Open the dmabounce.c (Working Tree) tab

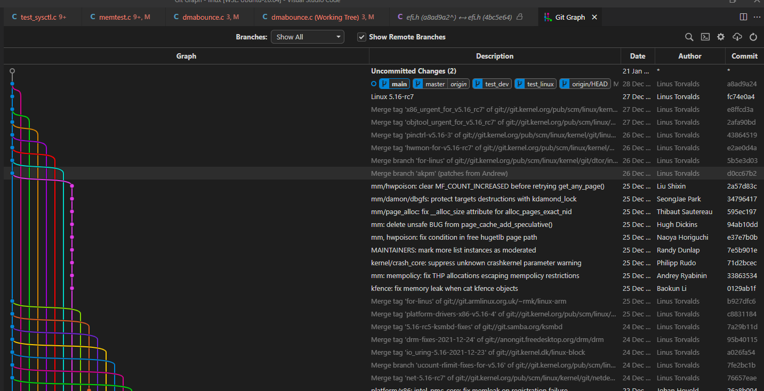pyautogui.click(x=322, y=17)
